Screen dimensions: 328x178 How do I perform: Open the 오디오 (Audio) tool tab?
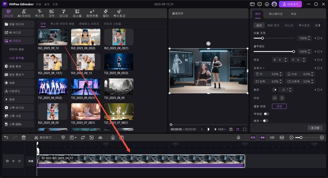coord(64,13)
